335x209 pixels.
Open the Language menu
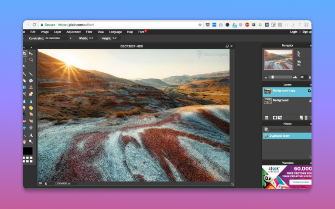(115, 32)
